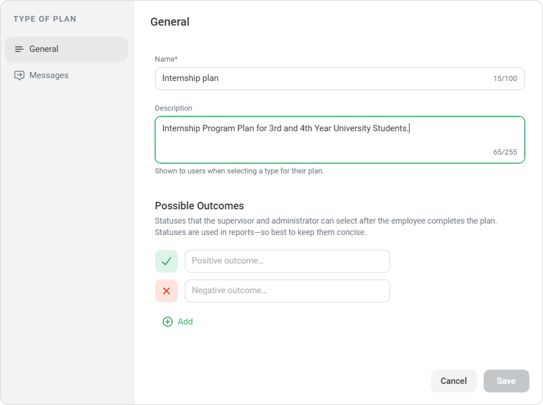The image size is (543, 405).
Task: Click the red X negative icon
Action: (167, 291)
